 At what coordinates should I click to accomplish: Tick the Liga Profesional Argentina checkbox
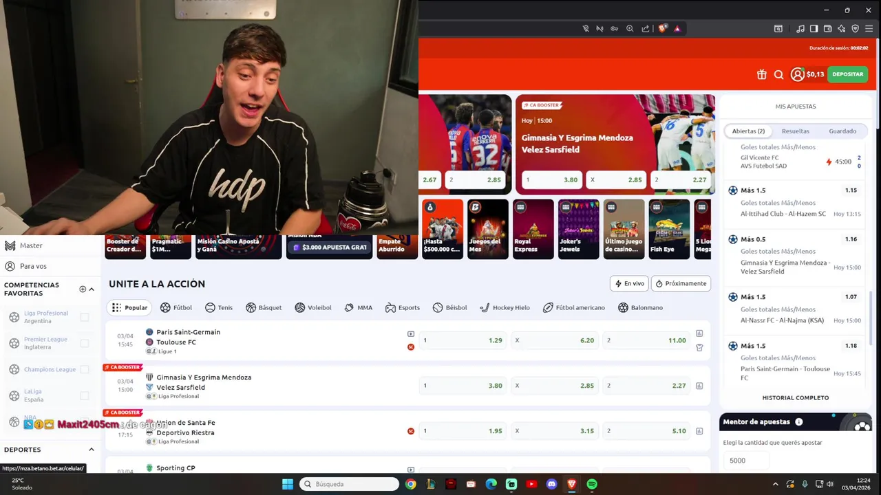85,317
